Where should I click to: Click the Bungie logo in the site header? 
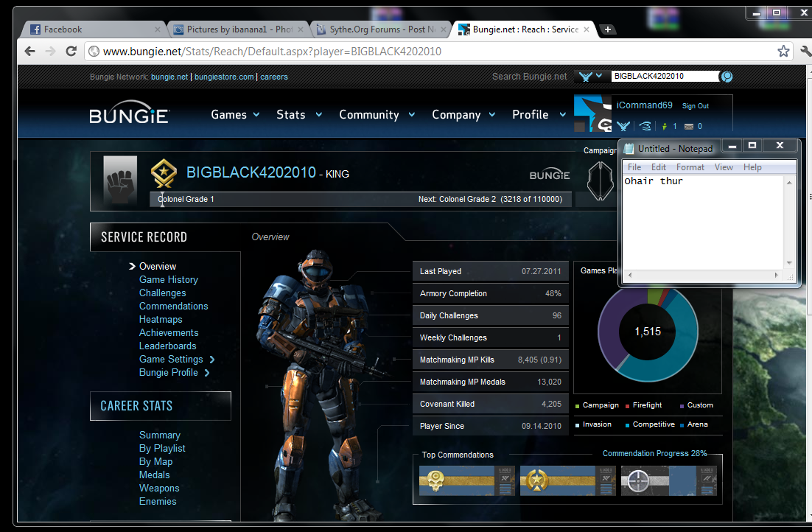[x=130, y=113]
